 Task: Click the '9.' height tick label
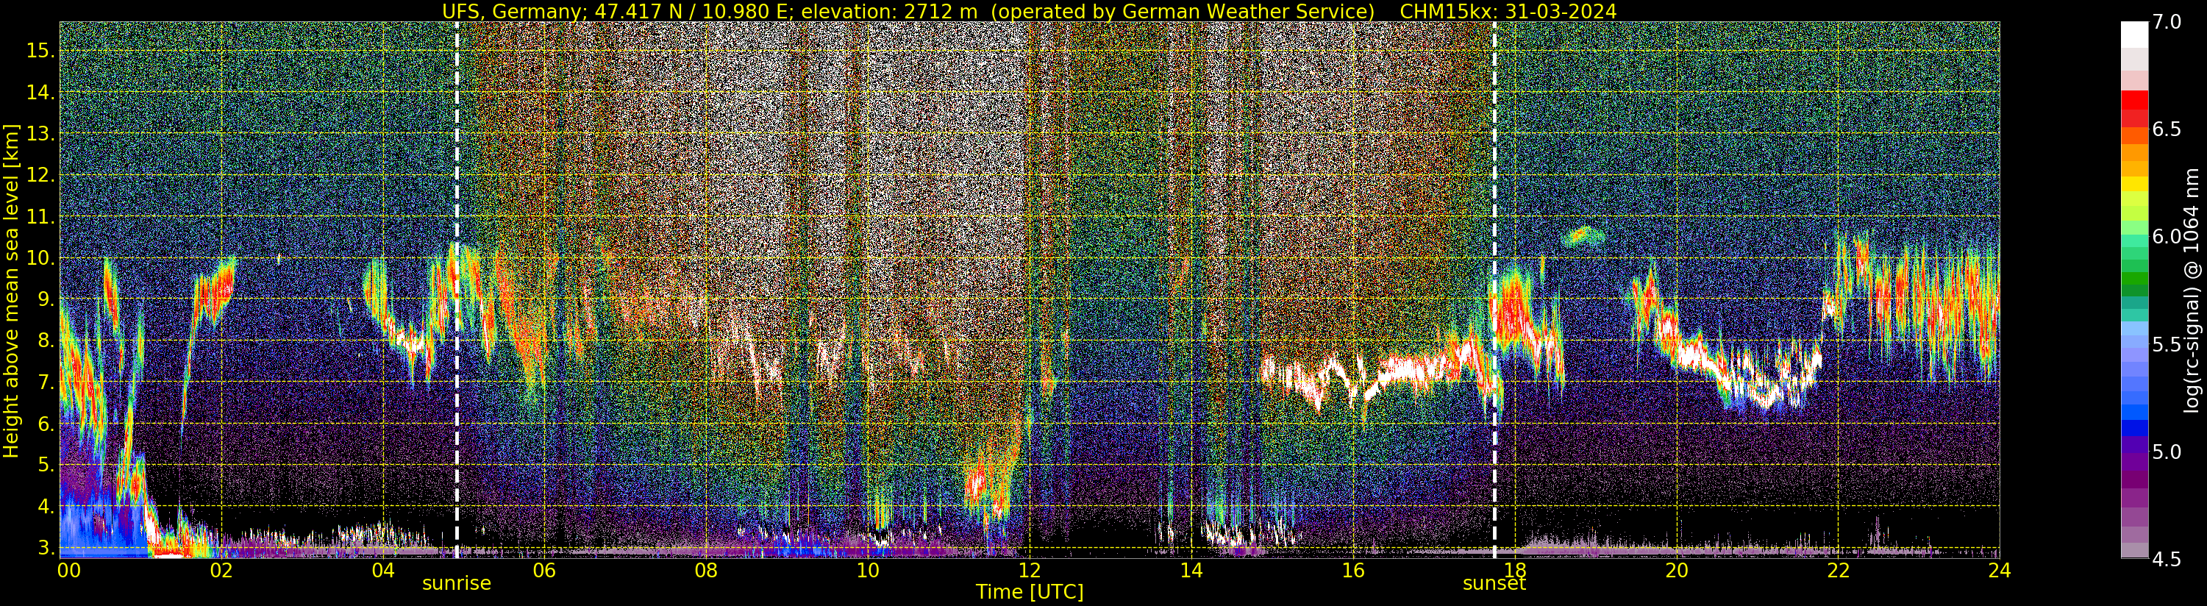pyautogui.click(x=45, y=299)
